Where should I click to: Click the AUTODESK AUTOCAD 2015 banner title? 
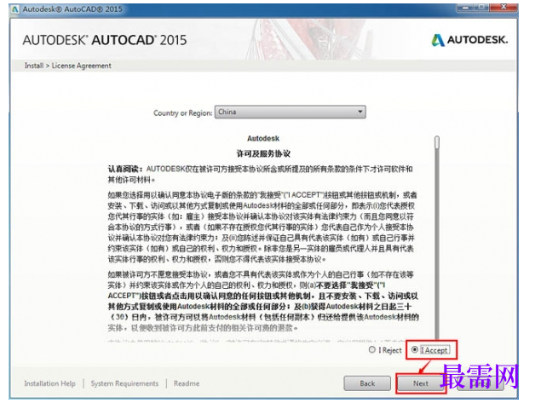(x=105, y=40)
